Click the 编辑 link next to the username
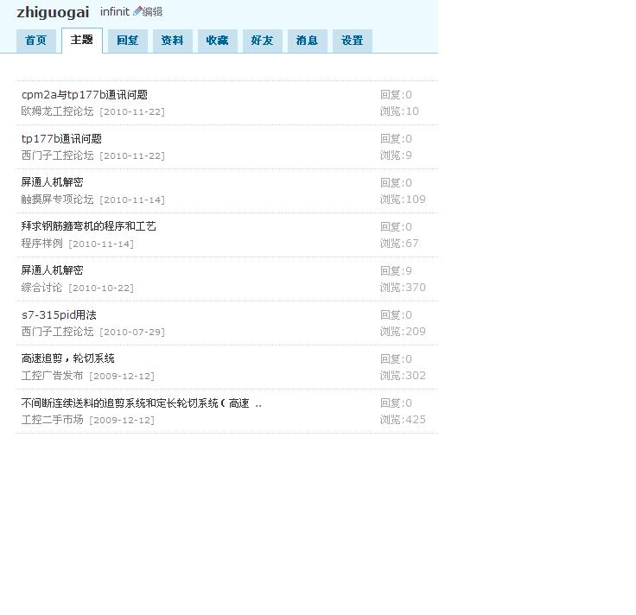This screenshot has width=636, height=615. coord(153,12)
